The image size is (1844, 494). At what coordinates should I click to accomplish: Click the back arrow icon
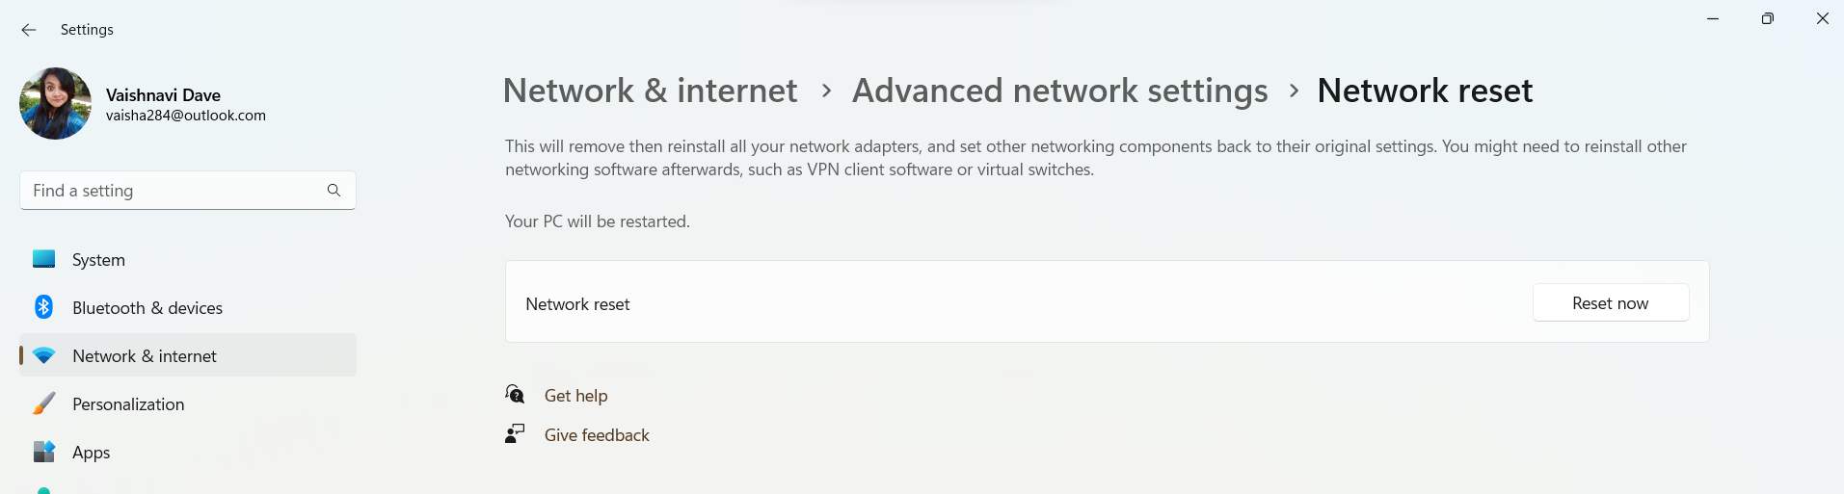(x=29, y=30)
